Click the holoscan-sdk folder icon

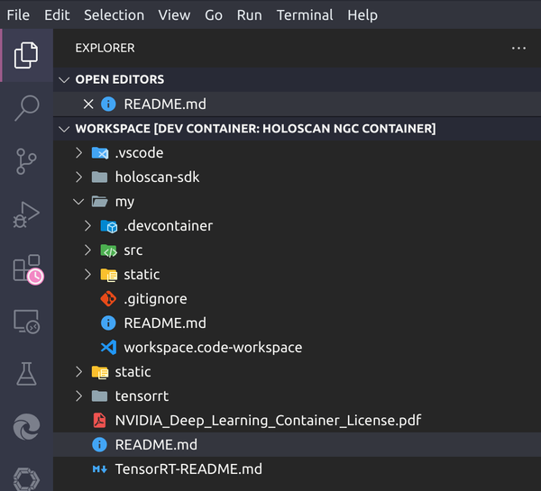pyautogui.click(x=100, y=177)
